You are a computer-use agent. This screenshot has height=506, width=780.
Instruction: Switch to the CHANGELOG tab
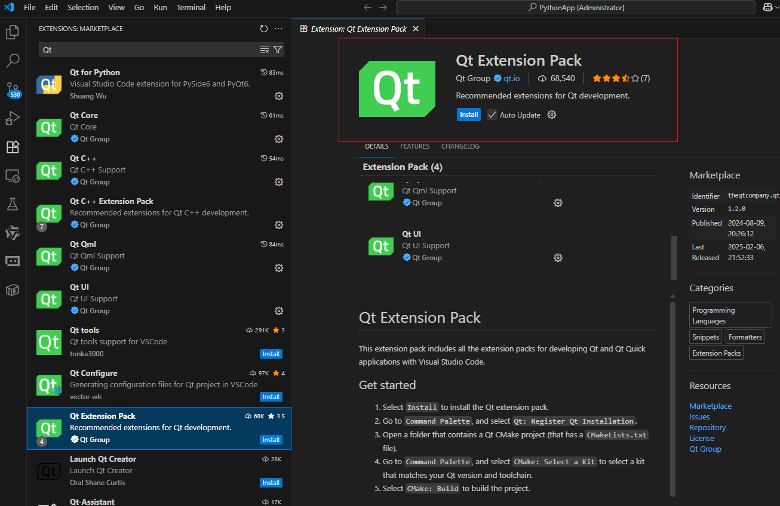(x=460, y=146)
